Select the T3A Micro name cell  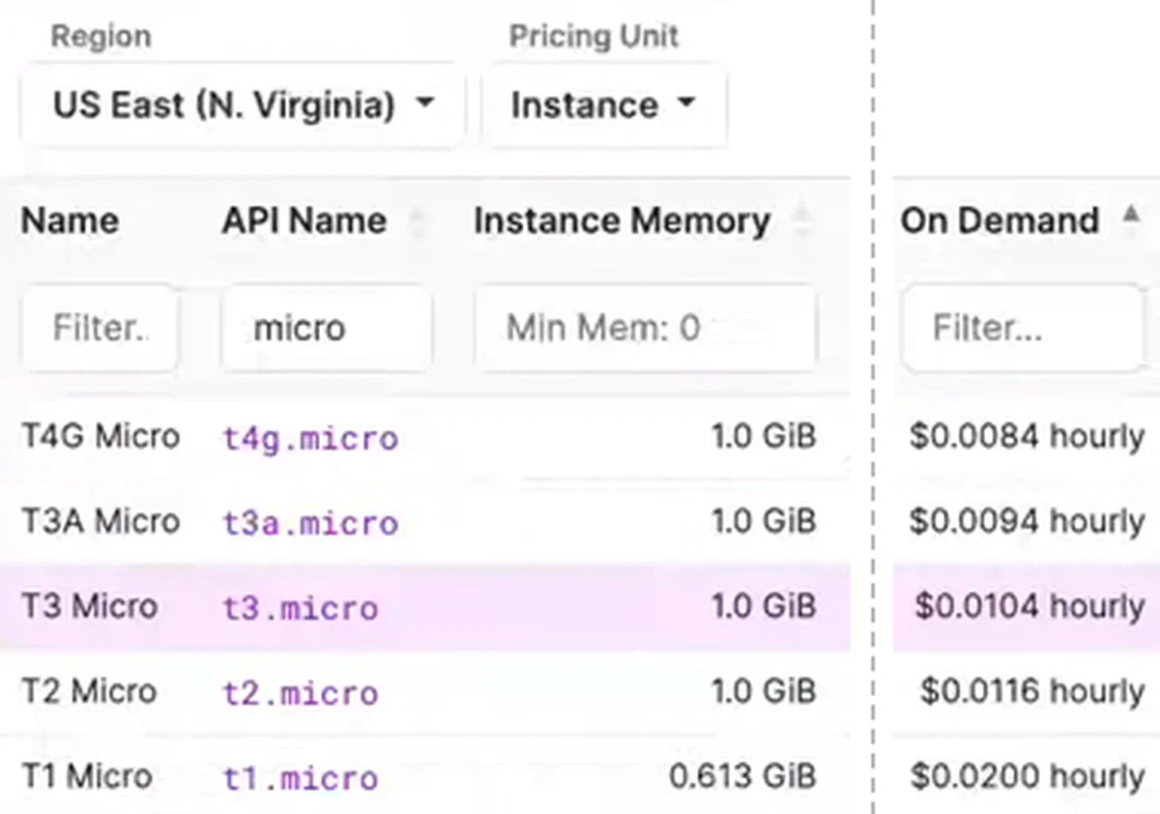pyautogui.click(x=101, y=522)
